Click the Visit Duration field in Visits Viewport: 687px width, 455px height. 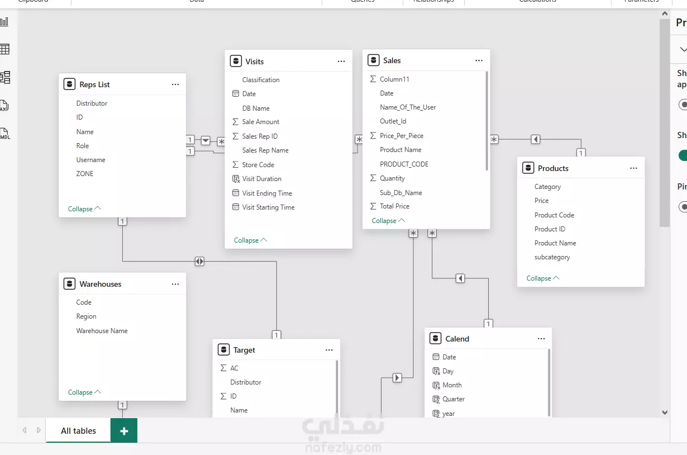[261, 179]
